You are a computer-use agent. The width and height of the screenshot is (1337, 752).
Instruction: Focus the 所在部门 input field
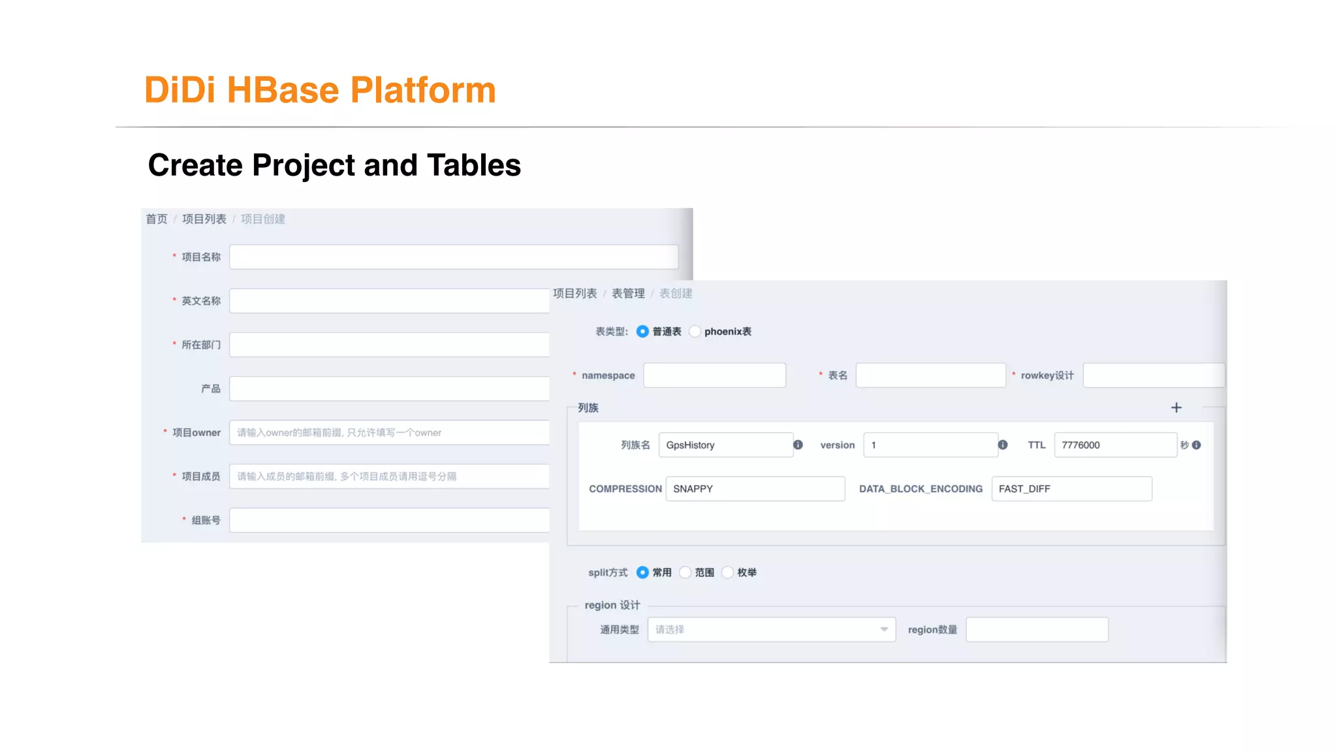tap(390, 345)
